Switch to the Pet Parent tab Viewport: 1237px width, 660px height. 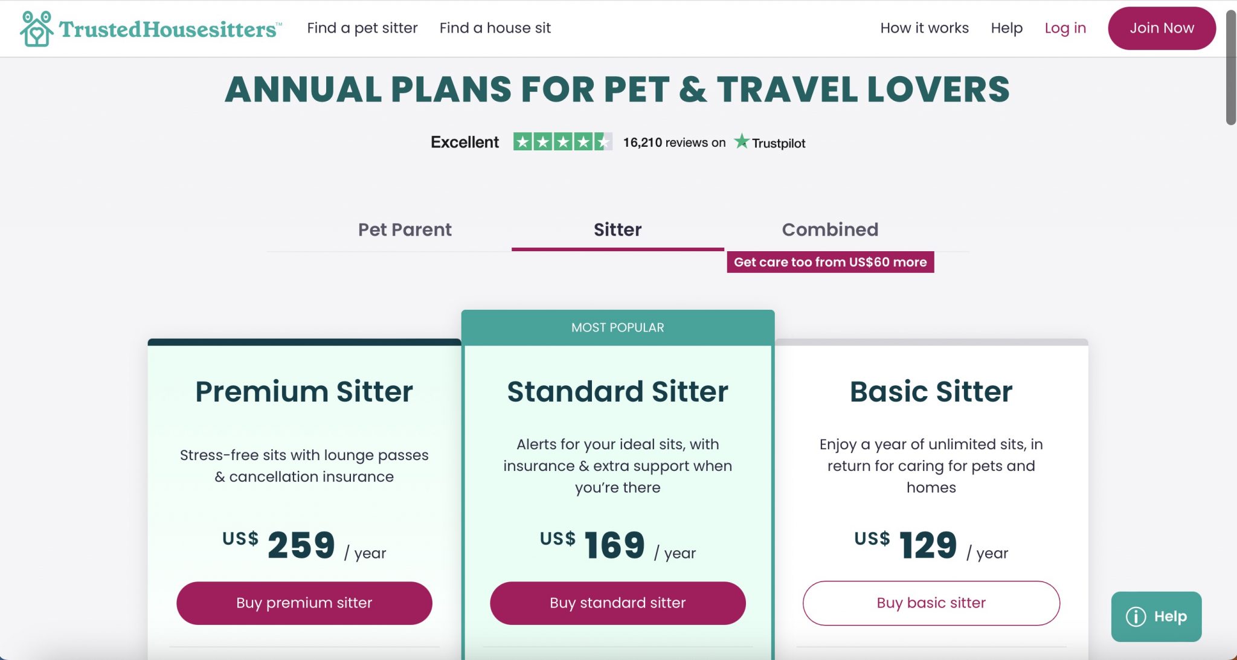(x=405, y=229)
